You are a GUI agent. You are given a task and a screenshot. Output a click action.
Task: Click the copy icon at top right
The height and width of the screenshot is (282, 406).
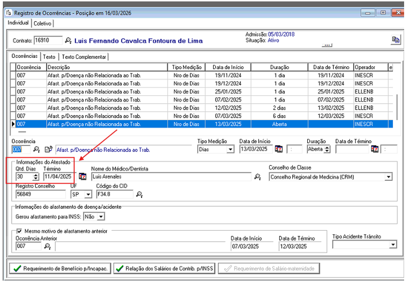[x=396, y=40]
